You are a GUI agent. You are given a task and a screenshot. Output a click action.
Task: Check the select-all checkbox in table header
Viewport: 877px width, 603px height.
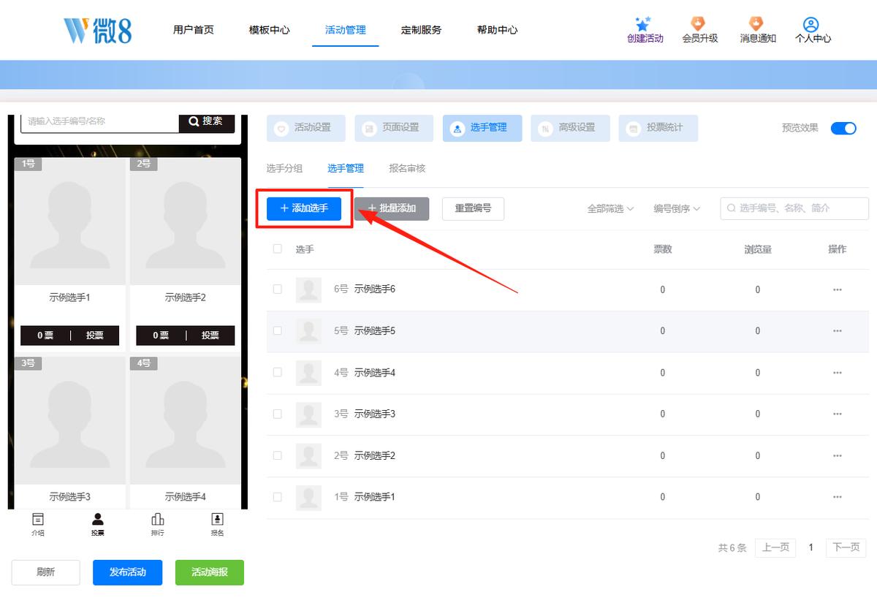pyautogui.click(x=277, y=249)
